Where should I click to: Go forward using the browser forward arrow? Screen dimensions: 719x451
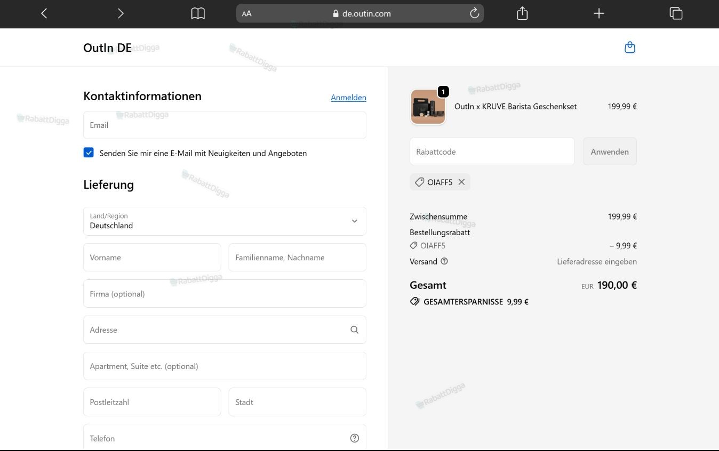coord(121,13)
